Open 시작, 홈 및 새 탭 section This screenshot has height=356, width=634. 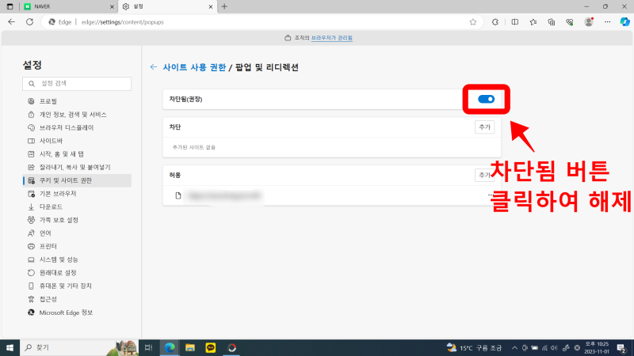tap(77, 154)
